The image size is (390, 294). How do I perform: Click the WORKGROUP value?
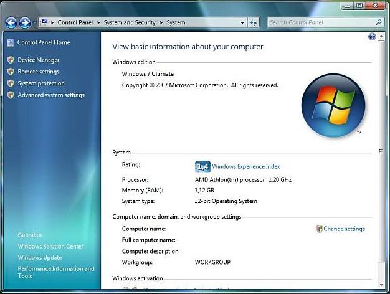coord(212,262)
